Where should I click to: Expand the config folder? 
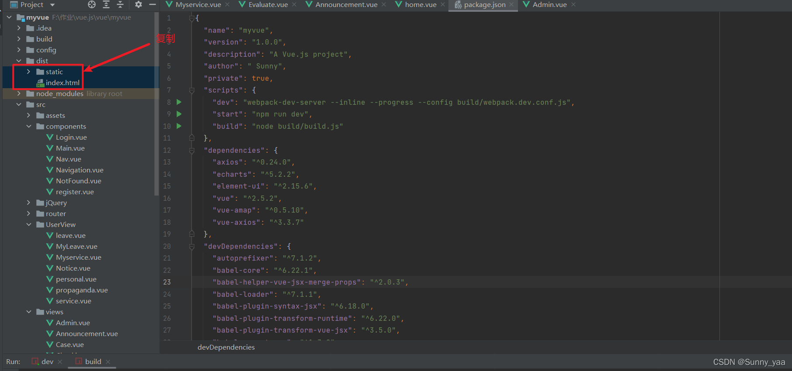pos(19,50)
